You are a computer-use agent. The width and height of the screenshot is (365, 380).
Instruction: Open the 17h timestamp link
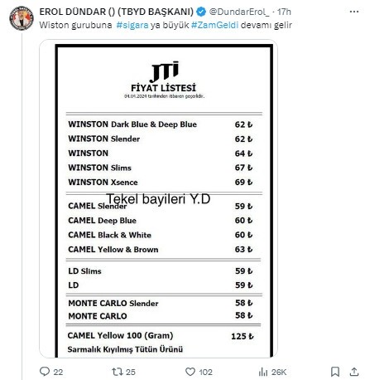pos(284,12)
